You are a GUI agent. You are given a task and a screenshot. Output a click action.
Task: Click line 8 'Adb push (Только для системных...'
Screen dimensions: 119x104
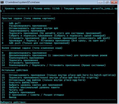pos(36,43)
